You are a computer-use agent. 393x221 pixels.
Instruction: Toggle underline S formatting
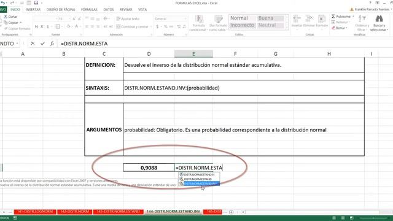pyautogui.click(x=47, y=26)
